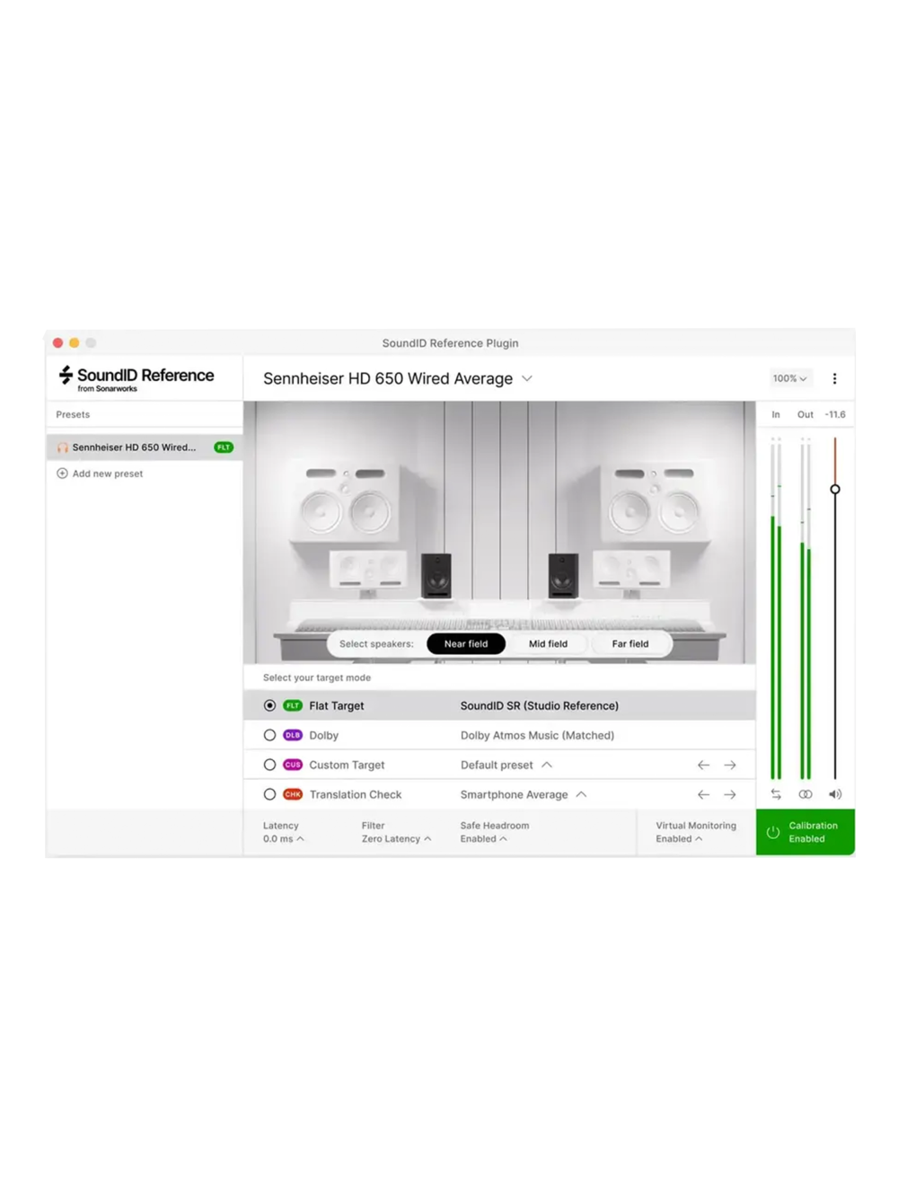Click the channel swap arrows icon
The width and height of the screenshot is (898, 1186).
click(775, 793)
